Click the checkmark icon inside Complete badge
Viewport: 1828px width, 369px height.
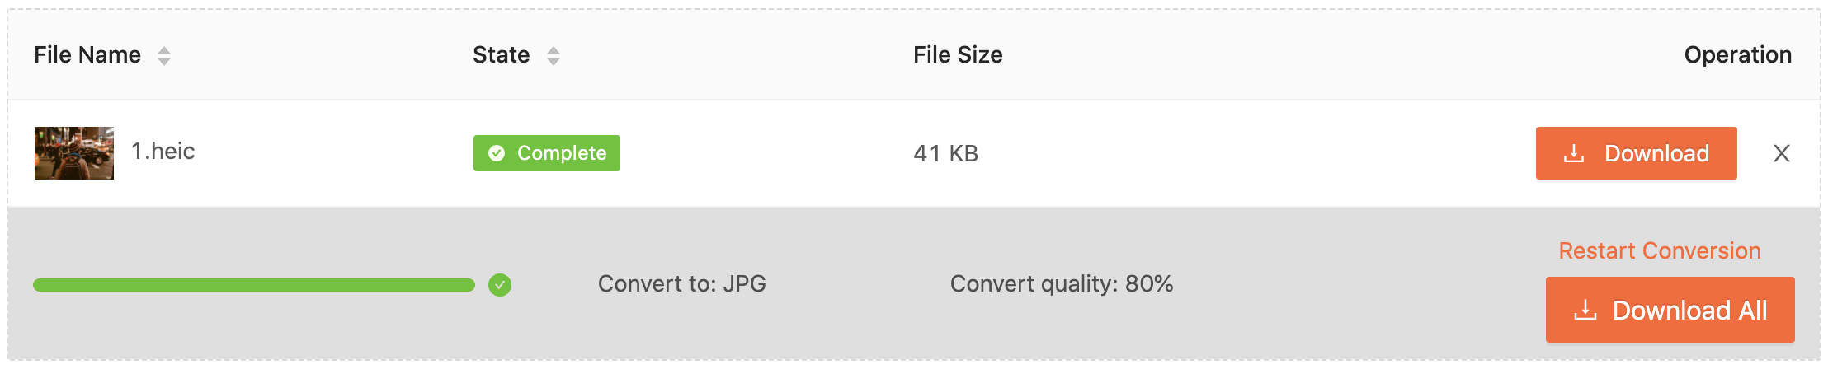tap(497, 153)
